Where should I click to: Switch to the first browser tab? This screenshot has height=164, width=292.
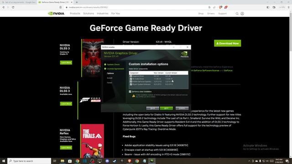(18, 2)
